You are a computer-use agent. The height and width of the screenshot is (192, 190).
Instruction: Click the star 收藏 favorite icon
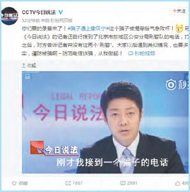coord(14,183)
